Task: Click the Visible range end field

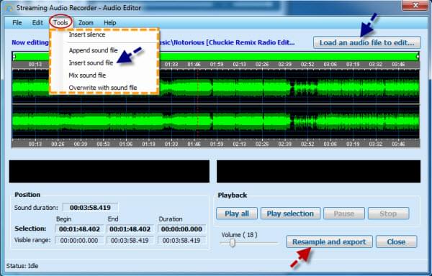Action: click(x=130, y=240)
